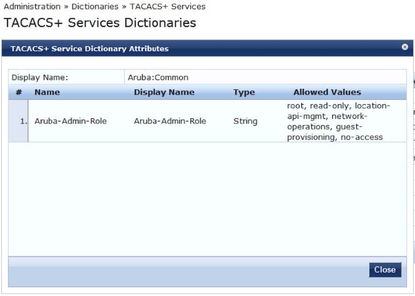Click the empty area below the attribute row

(x=207, y=197)
